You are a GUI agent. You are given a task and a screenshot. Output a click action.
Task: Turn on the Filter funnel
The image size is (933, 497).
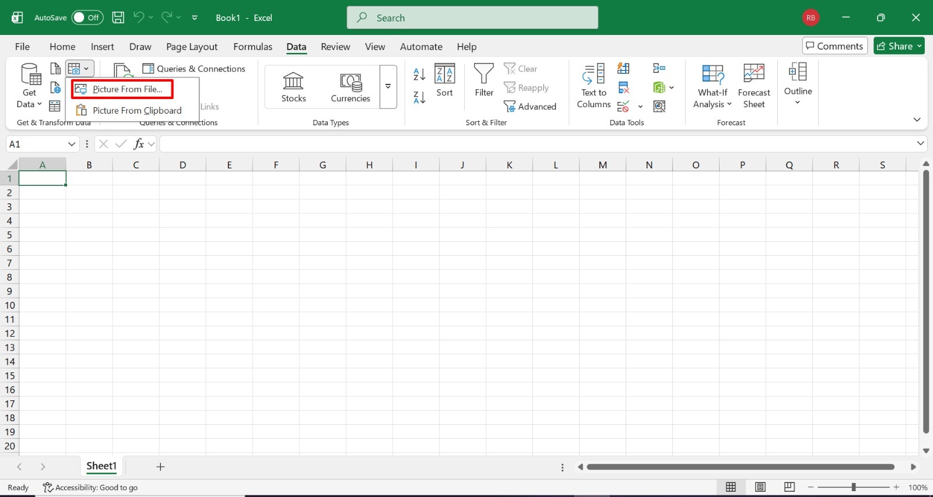484,80
